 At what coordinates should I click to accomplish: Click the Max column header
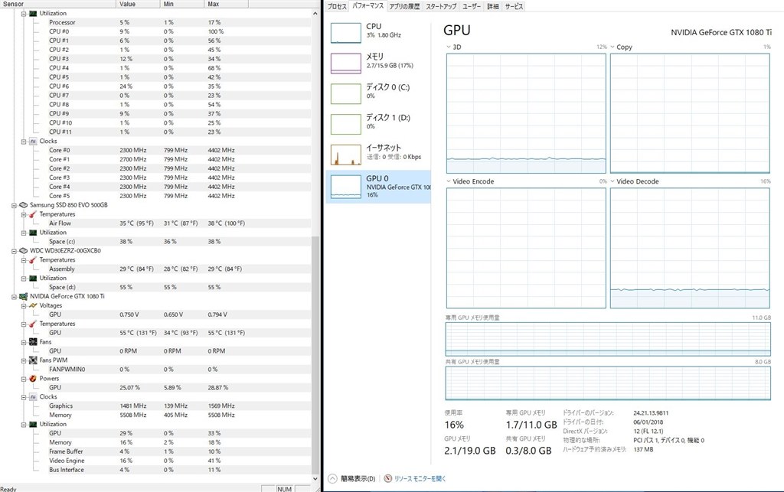click(x=227, y=4)
